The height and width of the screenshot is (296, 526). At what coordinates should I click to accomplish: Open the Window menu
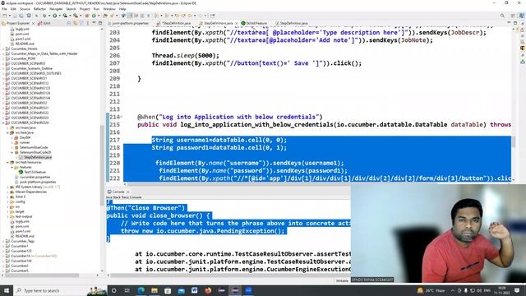pos(109,9)
